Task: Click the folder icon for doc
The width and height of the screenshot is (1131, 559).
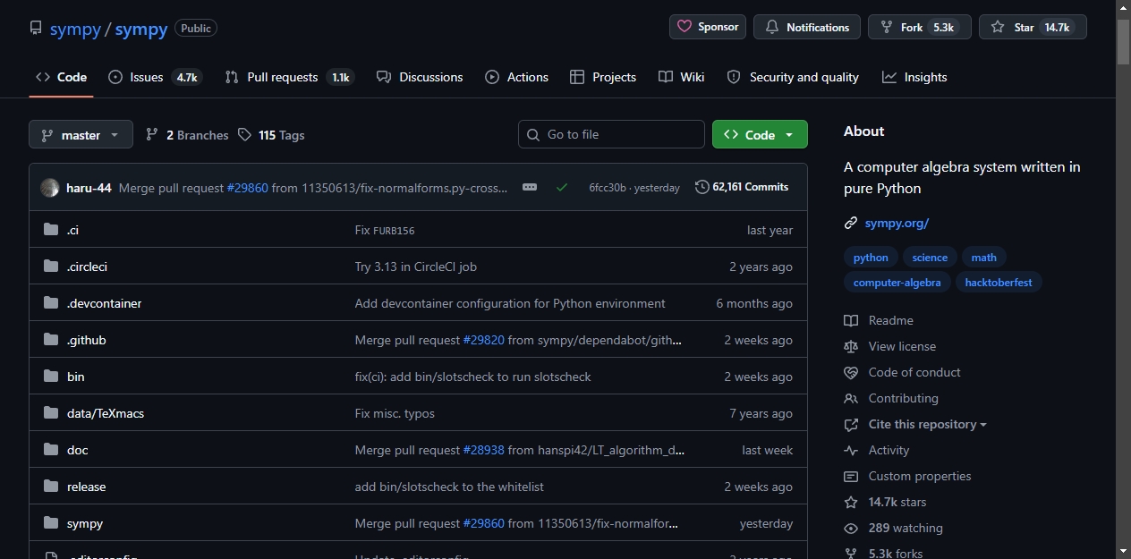Action: (x=51, y=450)
